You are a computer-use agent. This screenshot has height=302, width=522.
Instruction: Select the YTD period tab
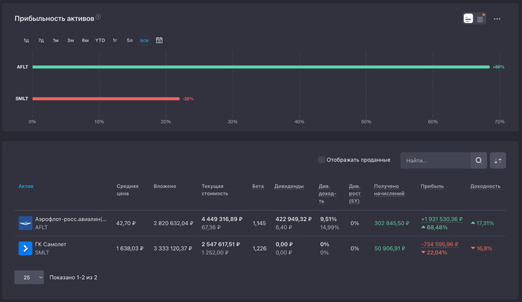coord(100,40)
